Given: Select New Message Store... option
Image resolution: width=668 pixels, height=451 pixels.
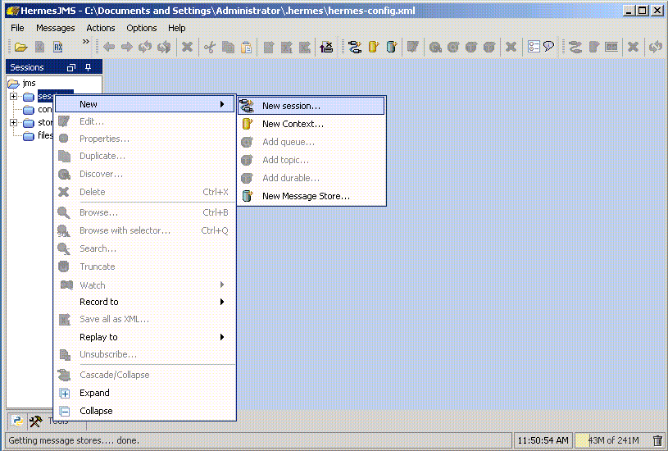Looking at the screenshot, I should tap(305, 196).
